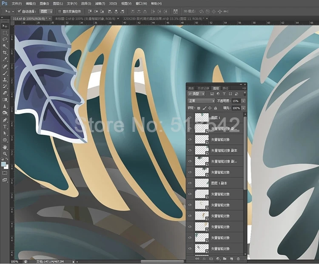This screenshot has height=268, width=319.
Task: Click the foreground color swatch
Action: point(3,164)
